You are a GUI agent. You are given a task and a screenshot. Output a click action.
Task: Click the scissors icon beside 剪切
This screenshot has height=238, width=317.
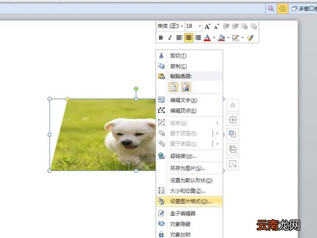coord(161,55)
